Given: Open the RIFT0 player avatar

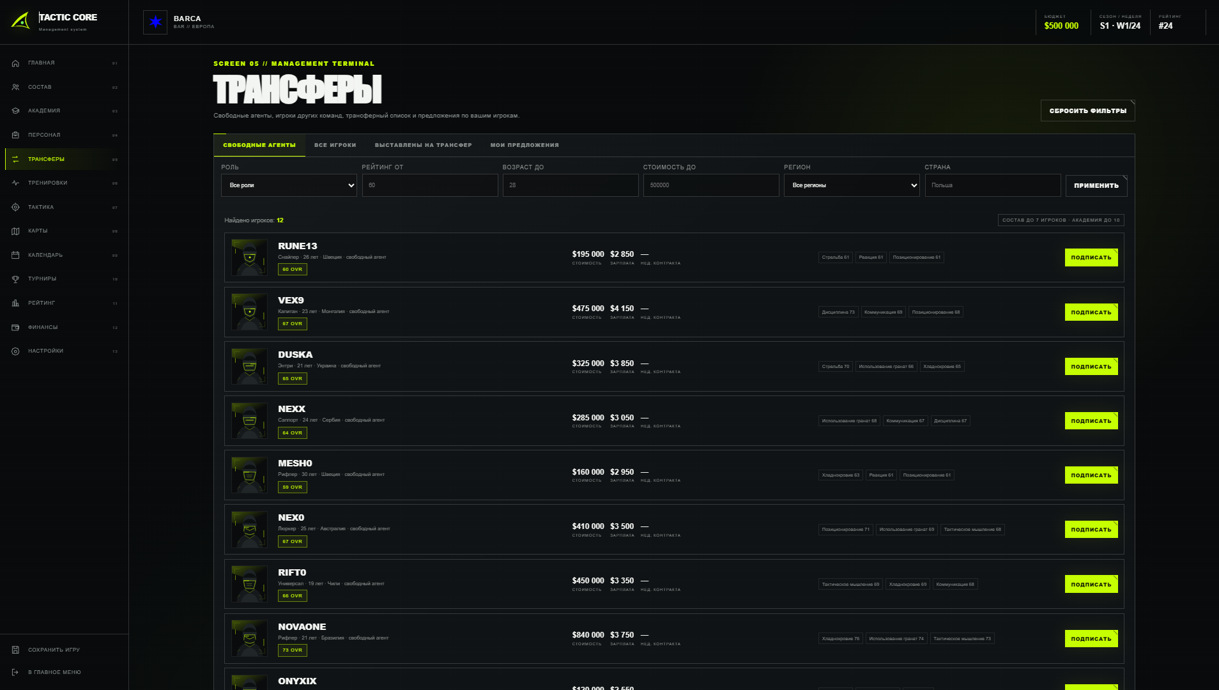Looking at the screenshot, I should coord(249,584).
